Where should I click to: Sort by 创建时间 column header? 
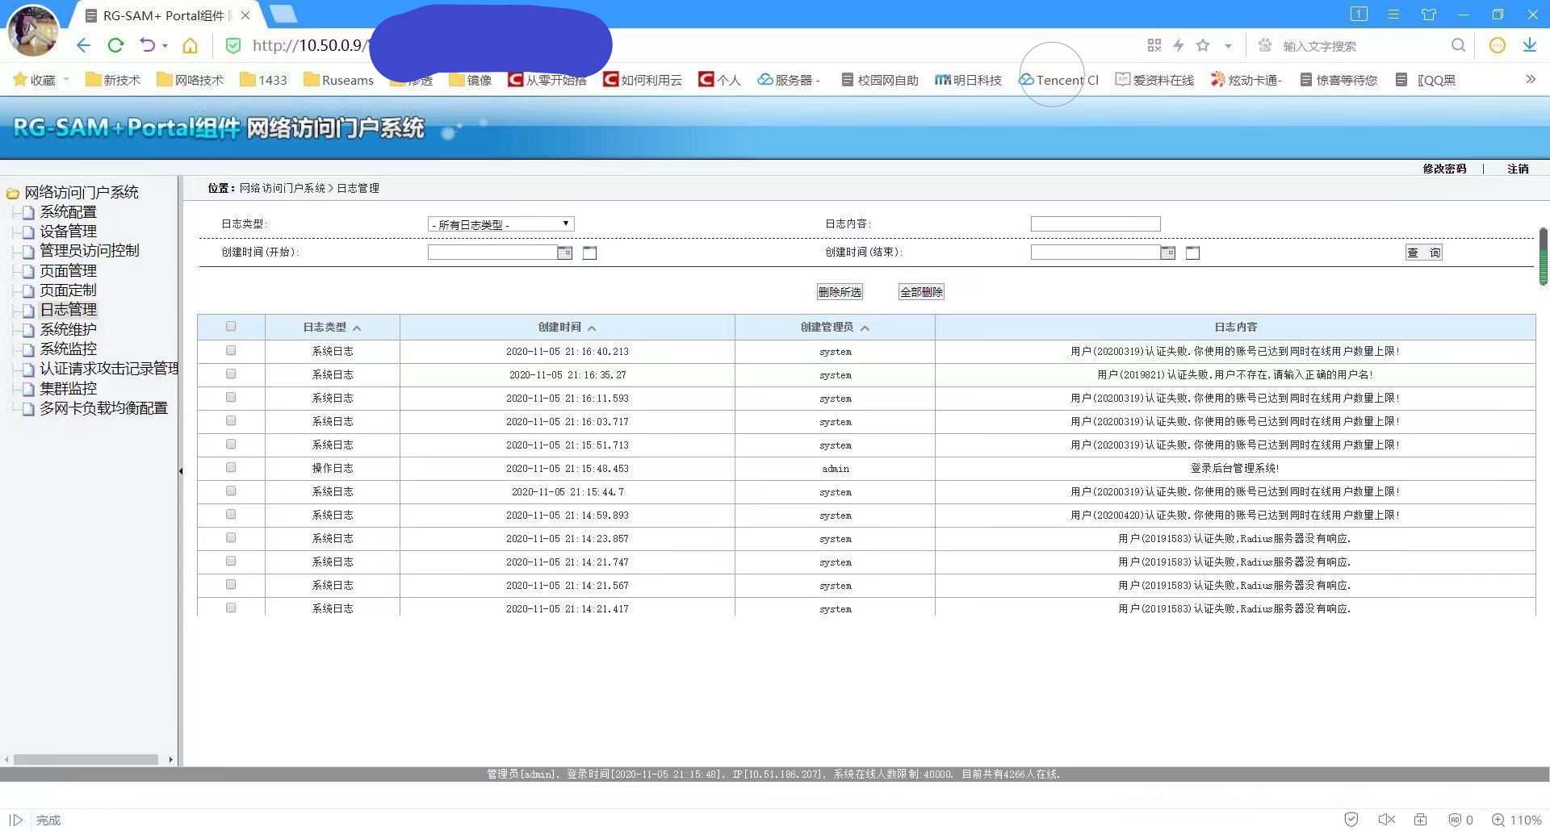[x=567, y=327]
